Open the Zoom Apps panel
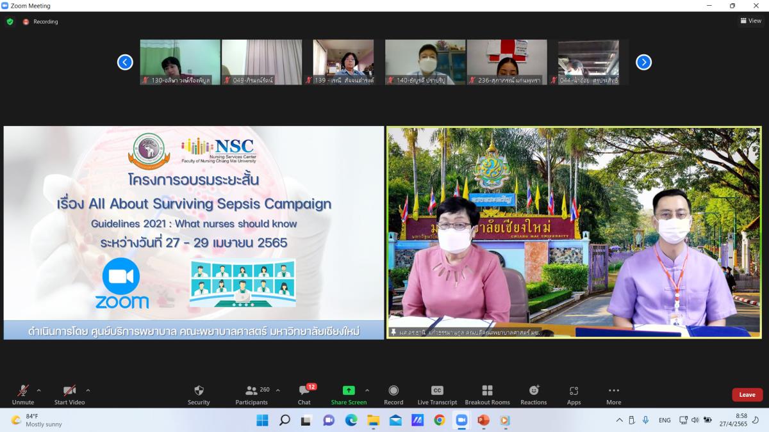769x432 pixels. [574, 394]
